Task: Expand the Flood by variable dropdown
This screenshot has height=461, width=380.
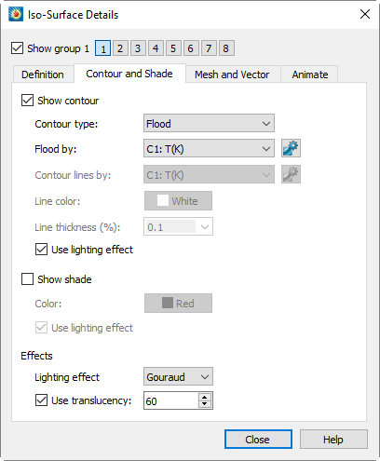Action: point(209,149)
